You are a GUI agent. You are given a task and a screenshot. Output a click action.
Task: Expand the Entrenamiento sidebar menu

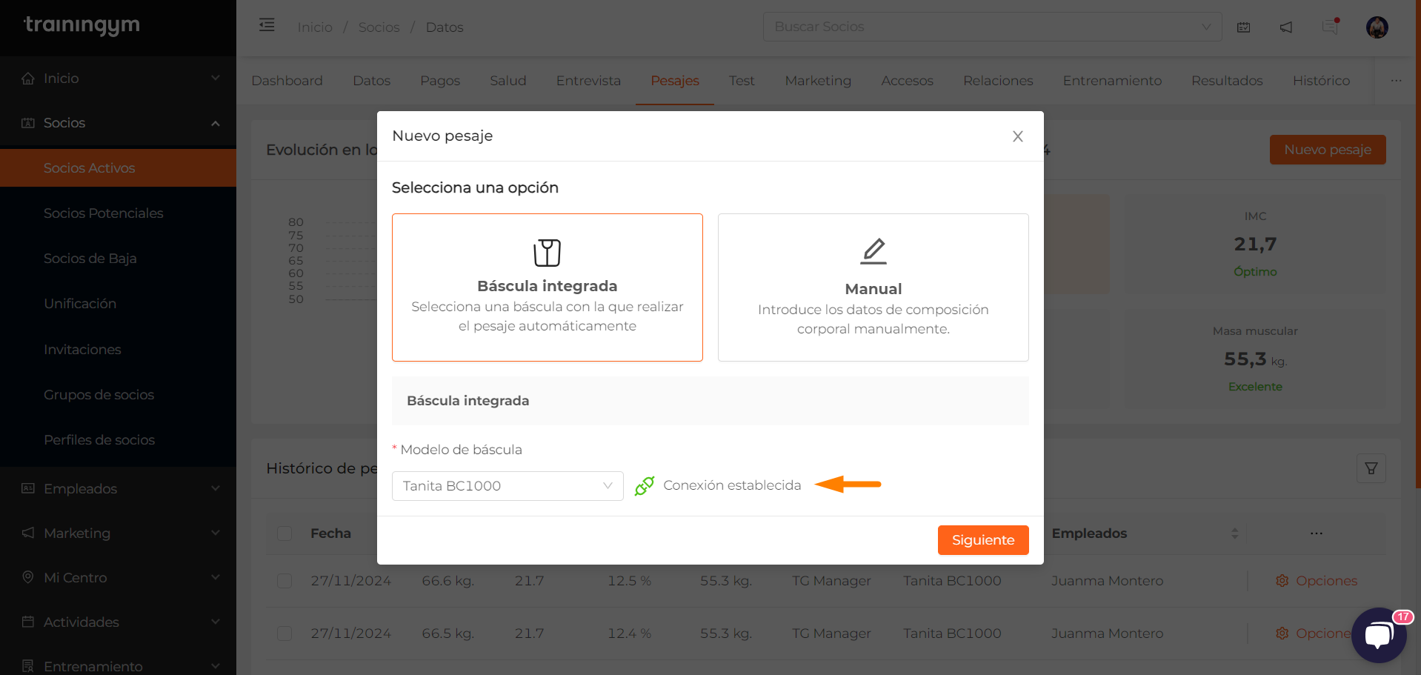tap(215, 666)
